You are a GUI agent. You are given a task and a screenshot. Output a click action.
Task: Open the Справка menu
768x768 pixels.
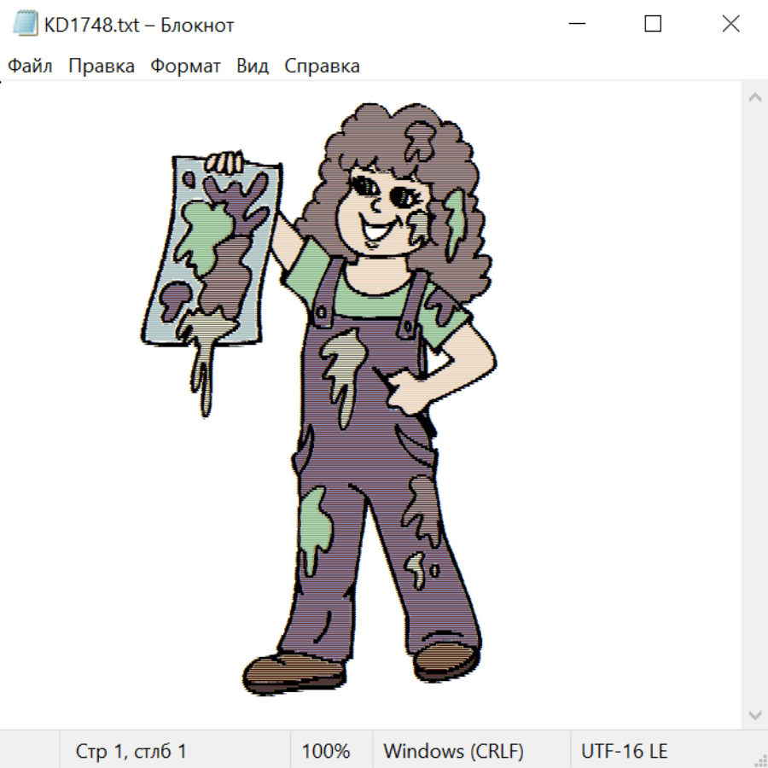[x=322, y=67]
